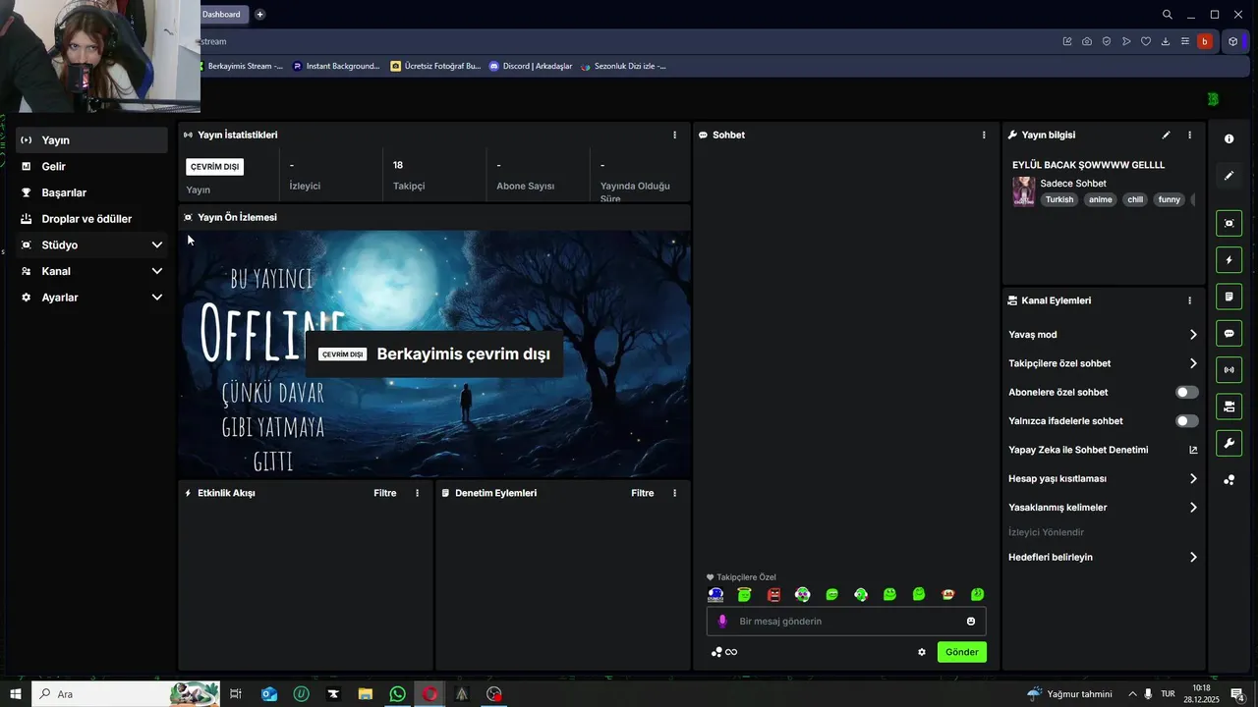Open File Explorer from the taskbar
Screen dimensions: 1258x707
point(365,694)
